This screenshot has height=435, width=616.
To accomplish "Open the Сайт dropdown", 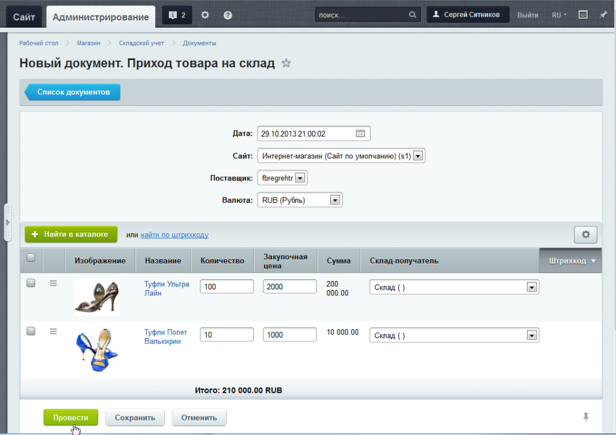I will point(341,156).
